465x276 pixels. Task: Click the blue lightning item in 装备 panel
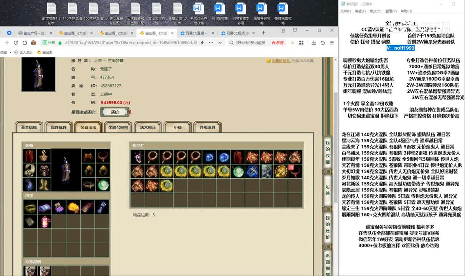pyautogui.click(x=30, y=184)
